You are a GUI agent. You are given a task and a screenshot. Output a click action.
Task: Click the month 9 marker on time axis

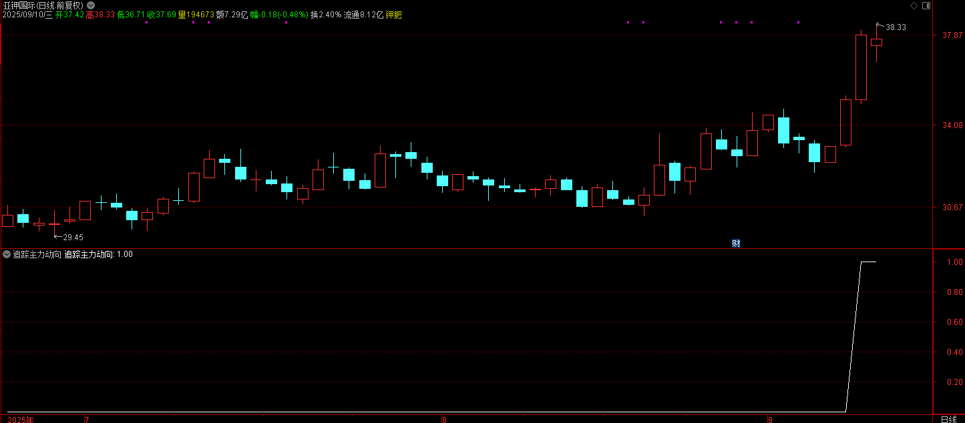coord(769,420)
